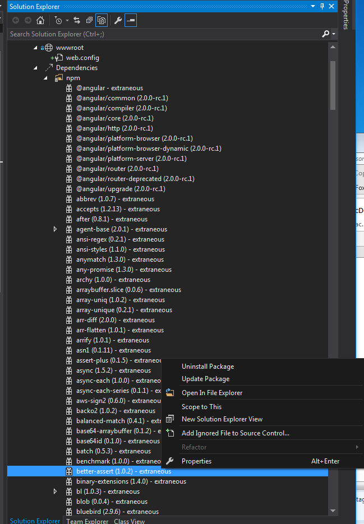
Task: Choose Uninstall Package from context menu
Action: pyautogui.click(x=208, y=367)
